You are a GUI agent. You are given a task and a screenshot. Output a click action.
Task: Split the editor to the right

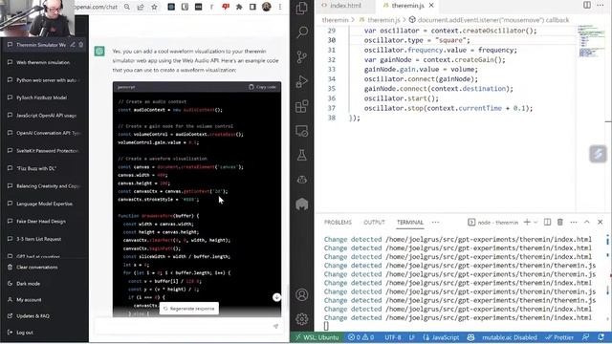point(586,5)
